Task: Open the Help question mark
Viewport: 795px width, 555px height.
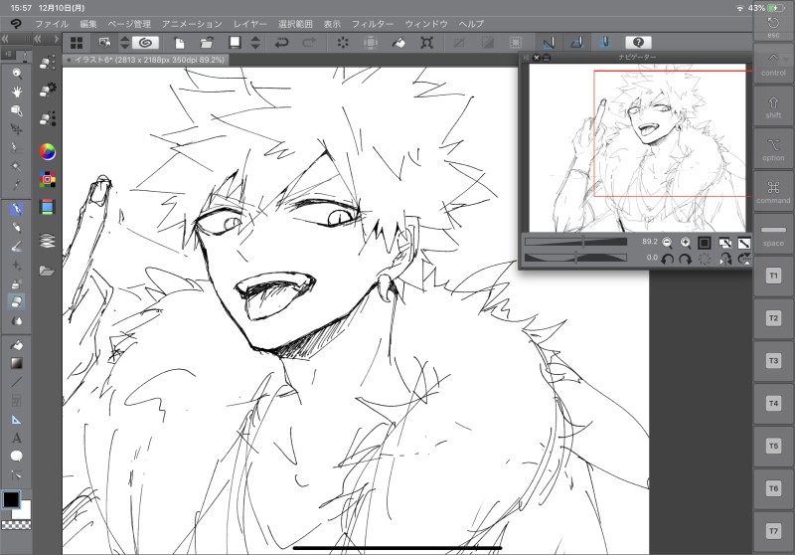Action: pos(638,43)
